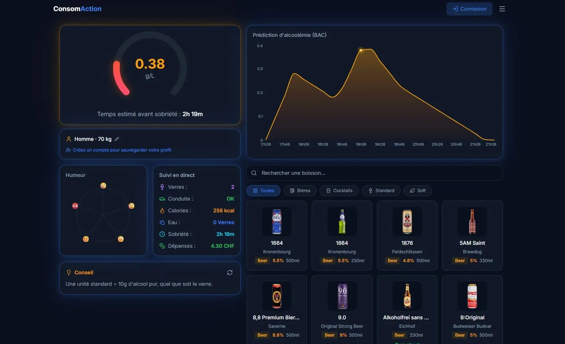Viewport: 565px width, 344px height.
Task: Select the car icon next to Conduite
Action: 161,199
